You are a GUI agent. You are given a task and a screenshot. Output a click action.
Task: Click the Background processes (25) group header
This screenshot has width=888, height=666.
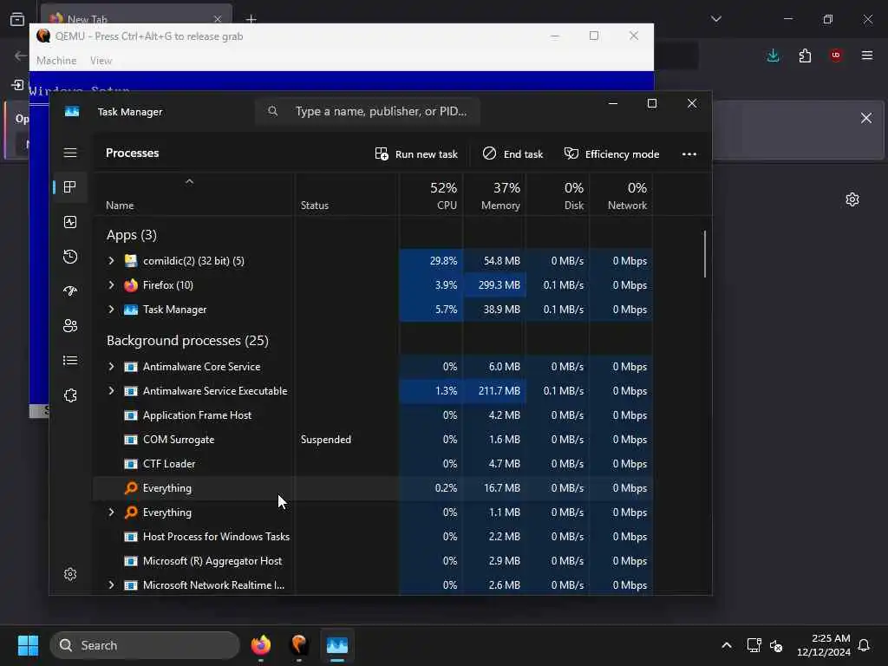pyautogui.click(x=187, y=340)
